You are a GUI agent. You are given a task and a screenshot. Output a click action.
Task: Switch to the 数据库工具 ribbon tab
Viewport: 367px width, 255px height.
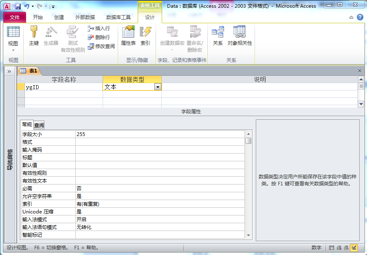[119, 18]
